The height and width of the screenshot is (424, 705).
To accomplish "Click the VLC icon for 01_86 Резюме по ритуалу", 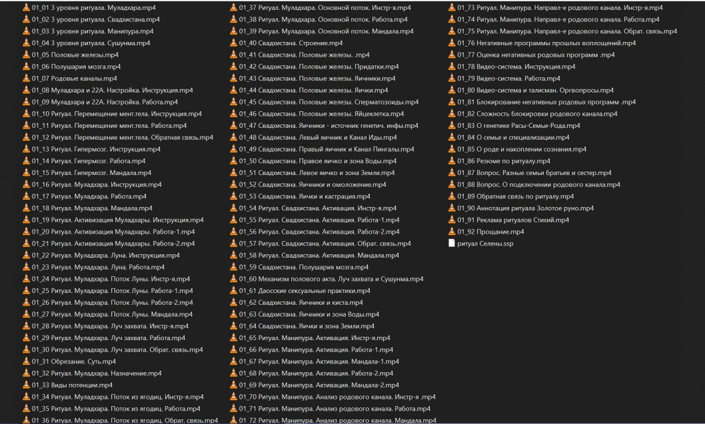I will (x=451, y=161).
